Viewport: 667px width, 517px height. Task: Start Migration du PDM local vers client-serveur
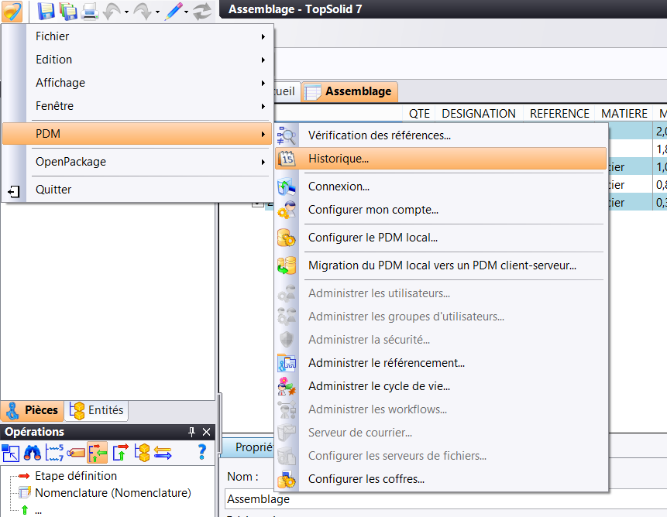point(441,265)
